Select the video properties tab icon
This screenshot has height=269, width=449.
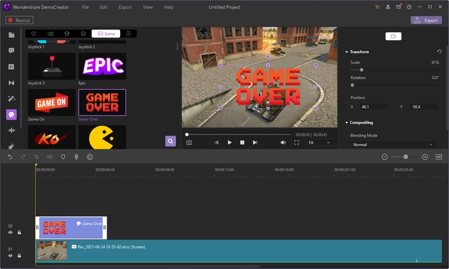[x=393, y=36]
